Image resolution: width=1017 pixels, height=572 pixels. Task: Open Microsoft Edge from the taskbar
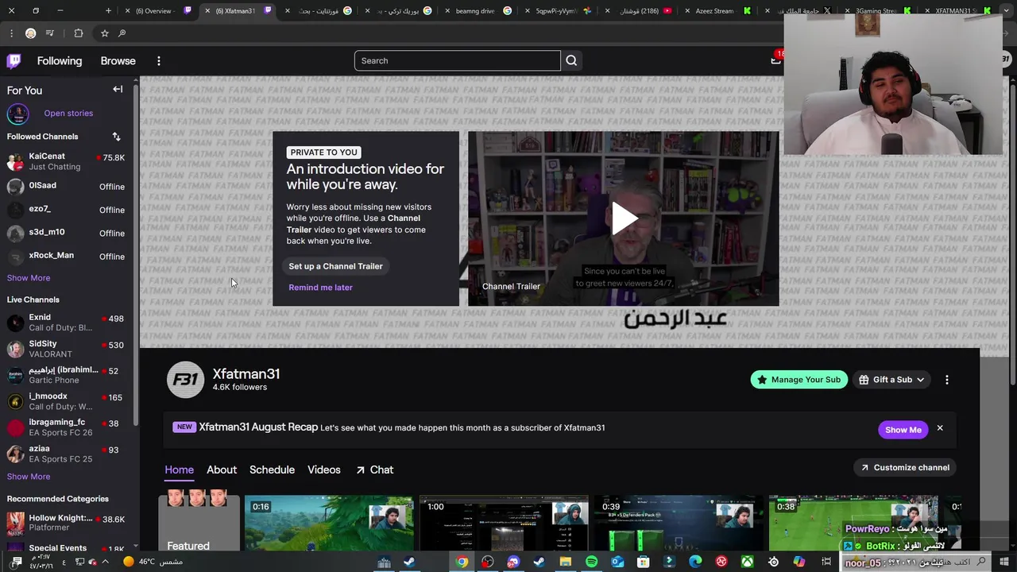696,562
